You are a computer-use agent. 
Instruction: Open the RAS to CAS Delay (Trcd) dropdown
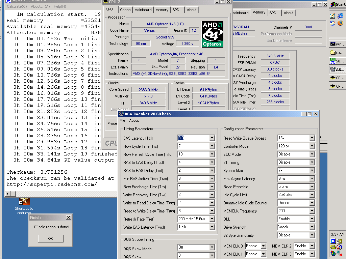coord(212,163)
